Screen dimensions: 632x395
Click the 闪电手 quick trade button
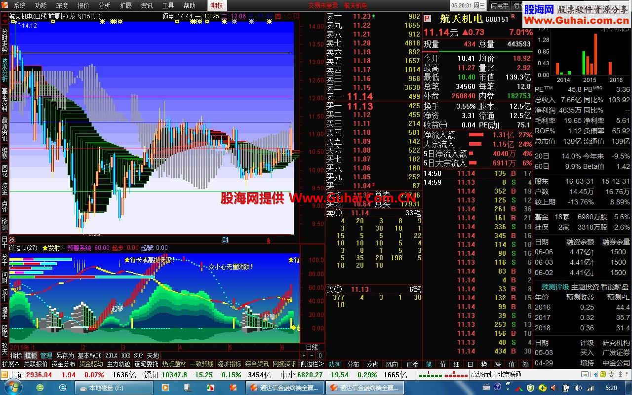tap(499, 5)
